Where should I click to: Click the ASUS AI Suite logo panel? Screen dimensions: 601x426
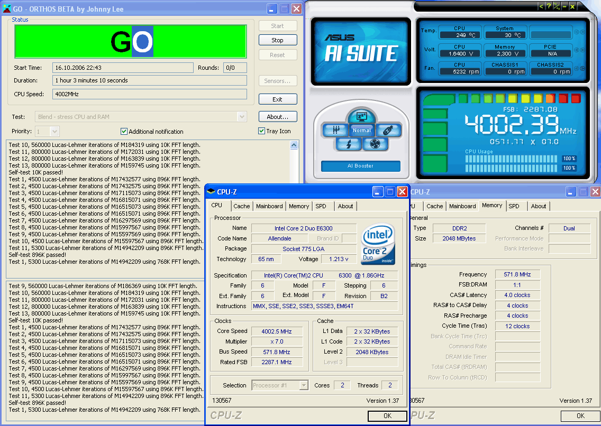click(361, 51)
